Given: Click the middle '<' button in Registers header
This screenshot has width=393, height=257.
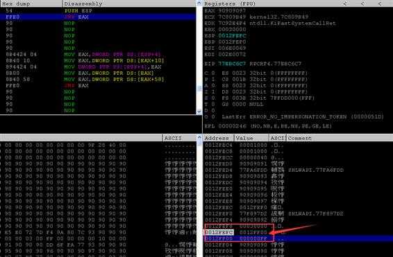Looking at the screenshot, I should coord(362,3).
